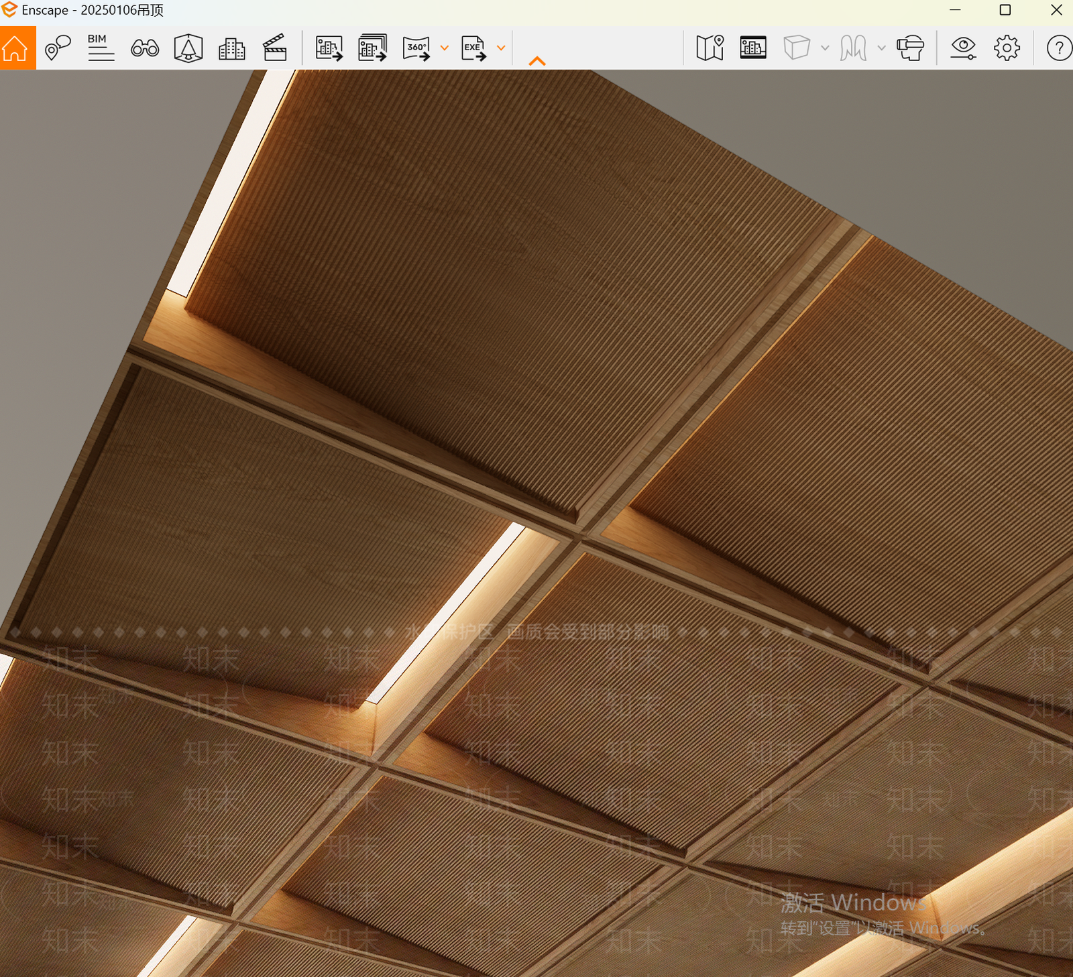Open the manage uploads image panel icon
Viewport: 1073px width, 977px height.
753,48
